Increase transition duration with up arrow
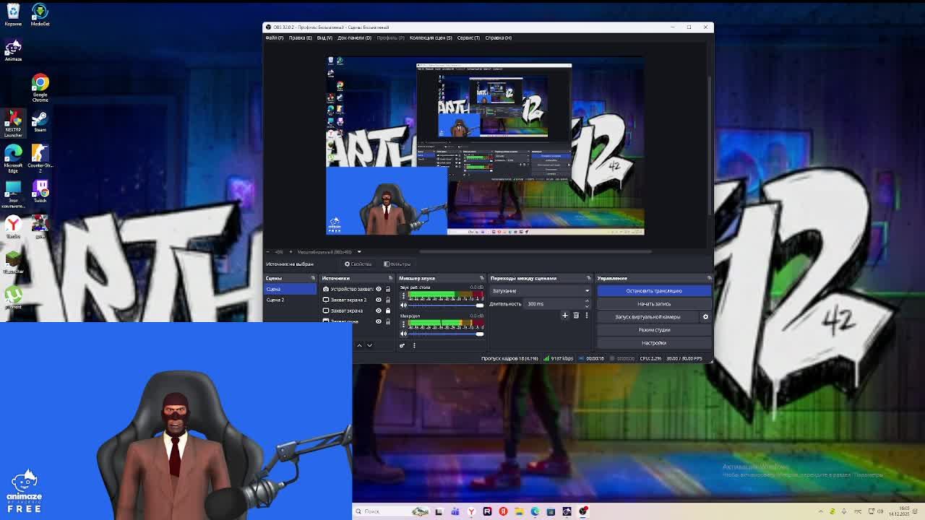 click(x=587, y=302)
